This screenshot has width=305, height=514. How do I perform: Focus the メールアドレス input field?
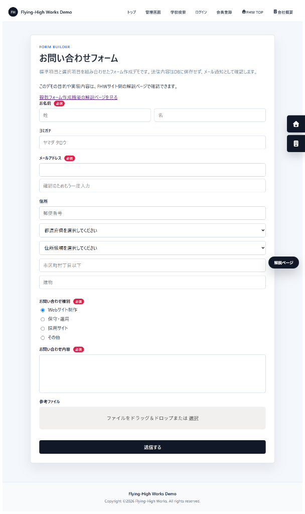152,170
